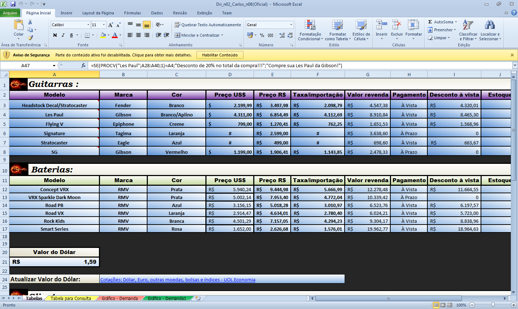Viewport: 518px width, 309px height.
Task: Decrease indent icon
Action: [x=158, y=35]
